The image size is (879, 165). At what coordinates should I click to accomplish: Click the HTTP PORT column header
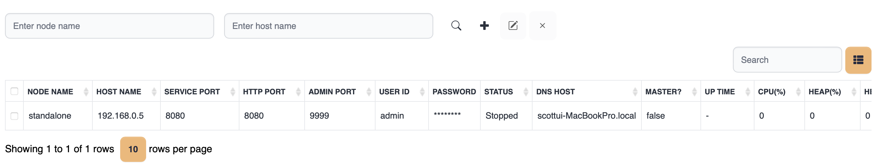coord(264,92)
